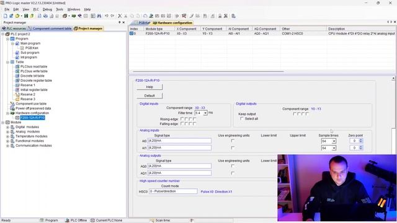Expand the Functional modules node
Image resolution: width=397 pixels, height=223 pixels.
tap(7, 141)
